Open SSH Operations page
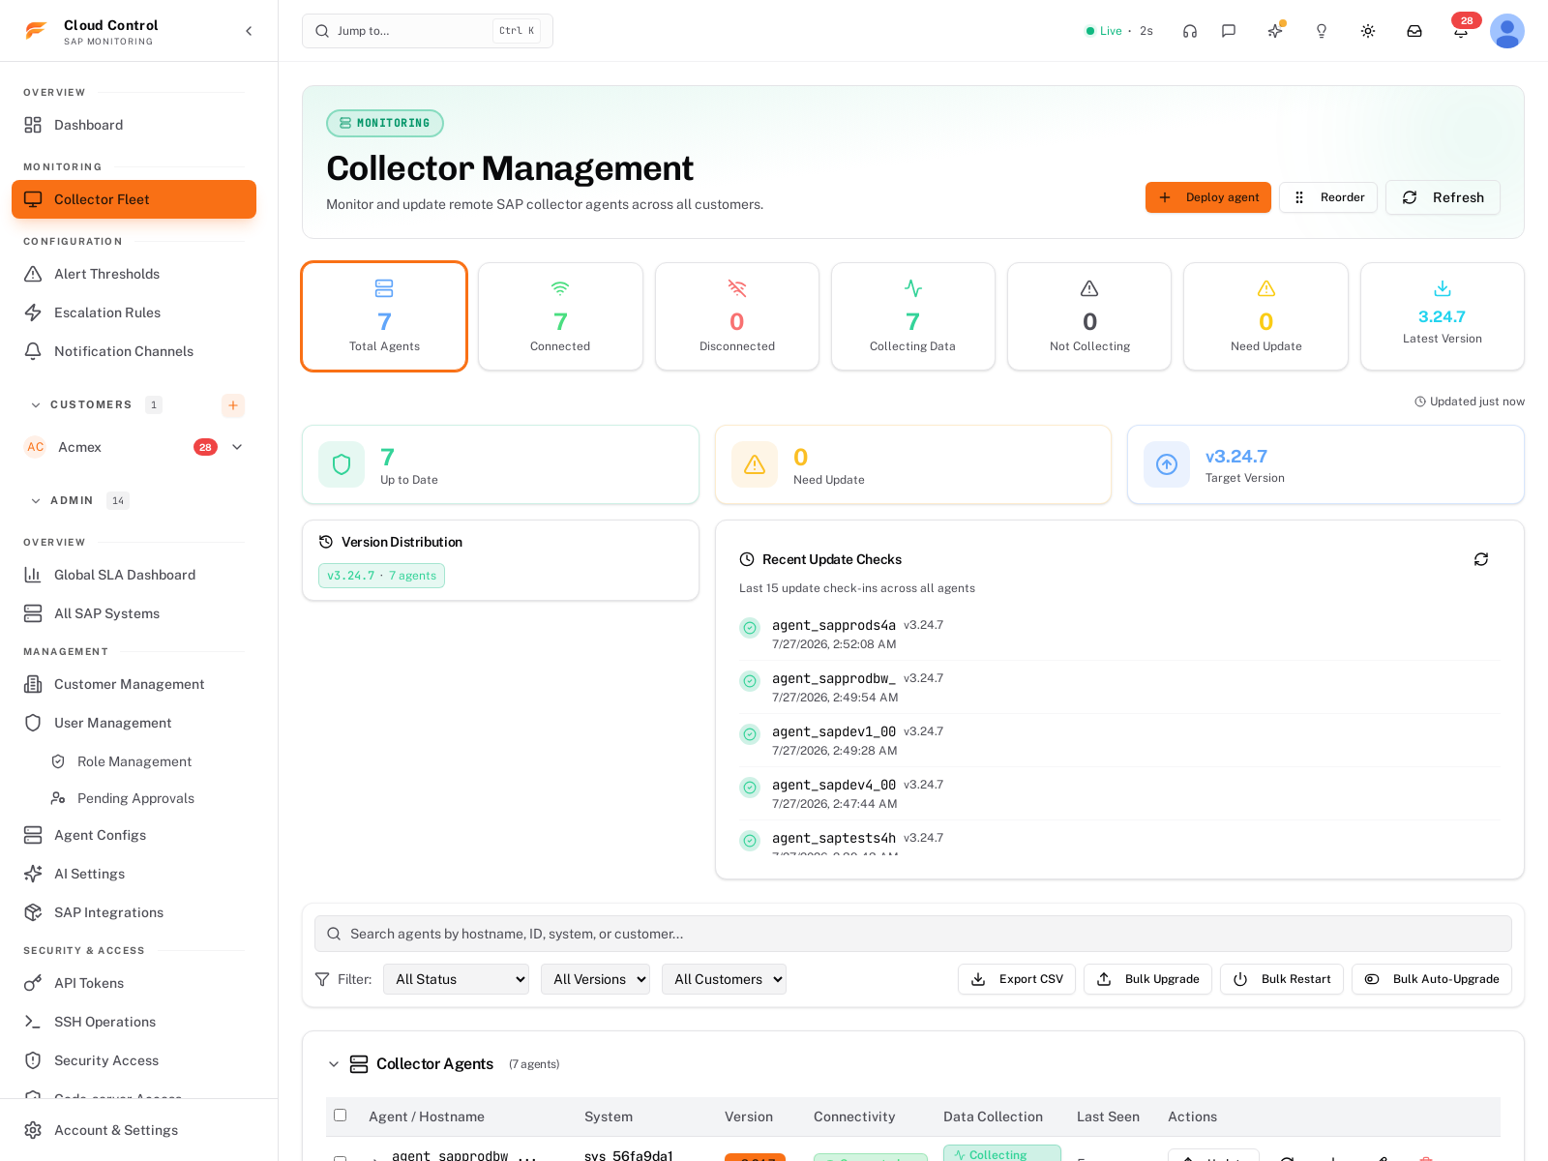The height and width of the screenshot is (1161, 1548). 134,1022
